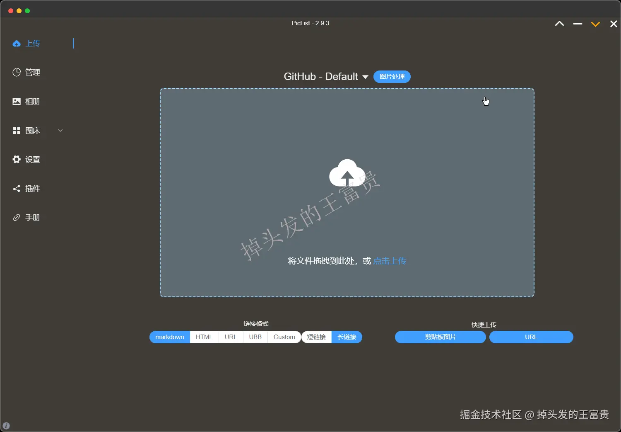Select HTML link format
The height and width of the screenshot is (432, 621).
click(x=204, y=337)
